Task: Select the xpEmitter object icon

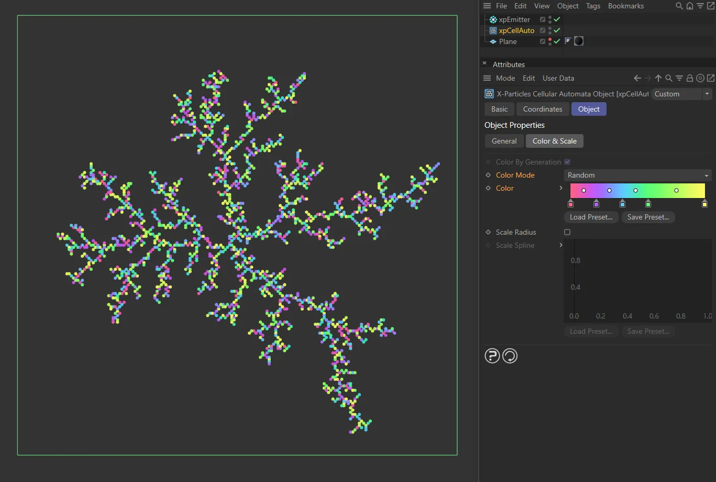Action: pyautogui.click(x=492, y=19)
